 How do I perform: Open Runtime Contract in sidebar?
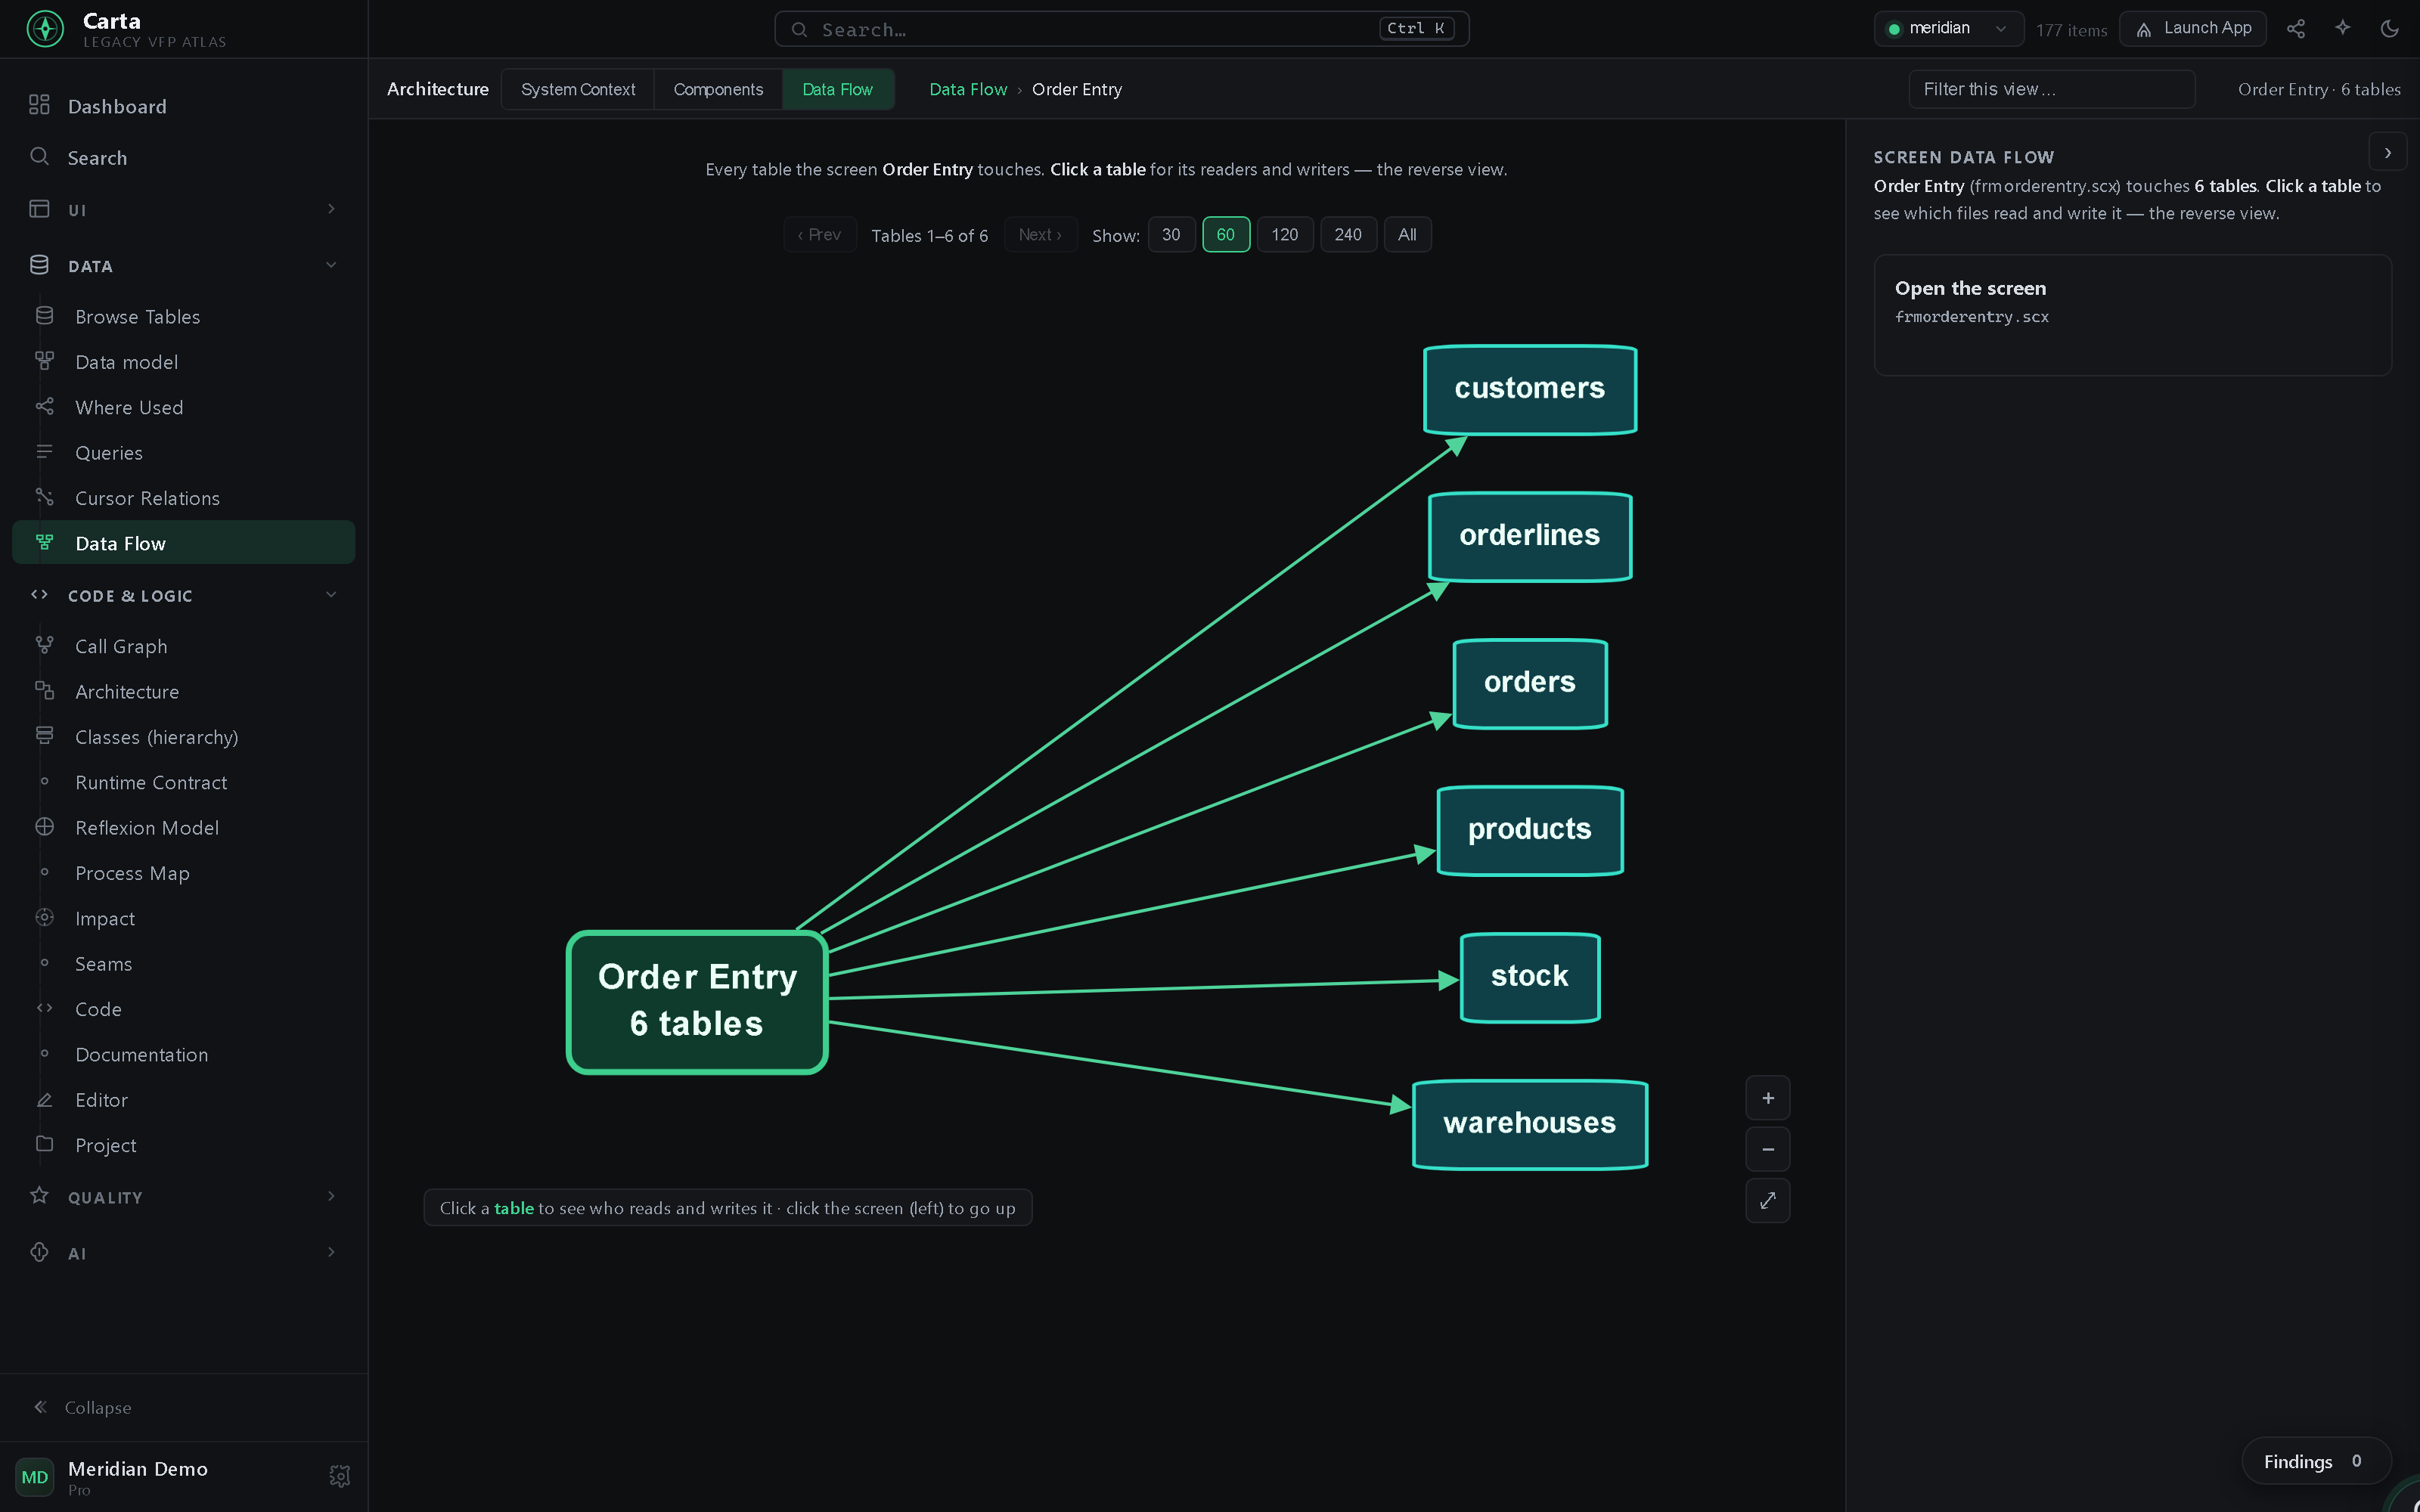[x=184, y=782]
